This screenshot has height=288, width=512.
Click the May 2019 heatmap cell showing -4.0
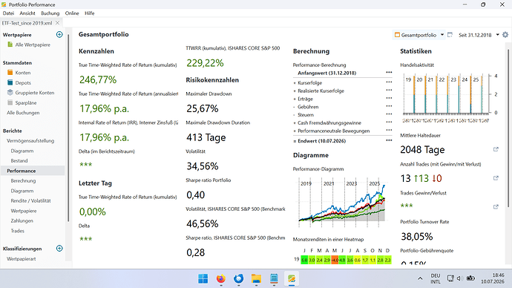[x=335, y=261]
